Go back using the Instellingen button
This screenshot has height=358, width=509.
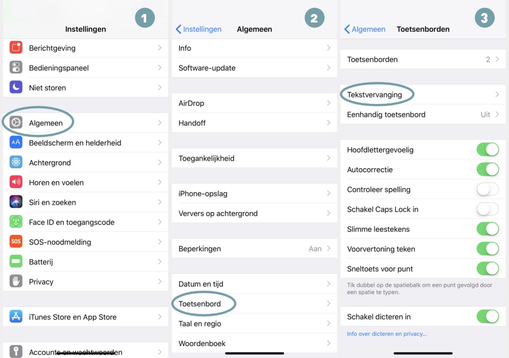click(x=199, y=29)
